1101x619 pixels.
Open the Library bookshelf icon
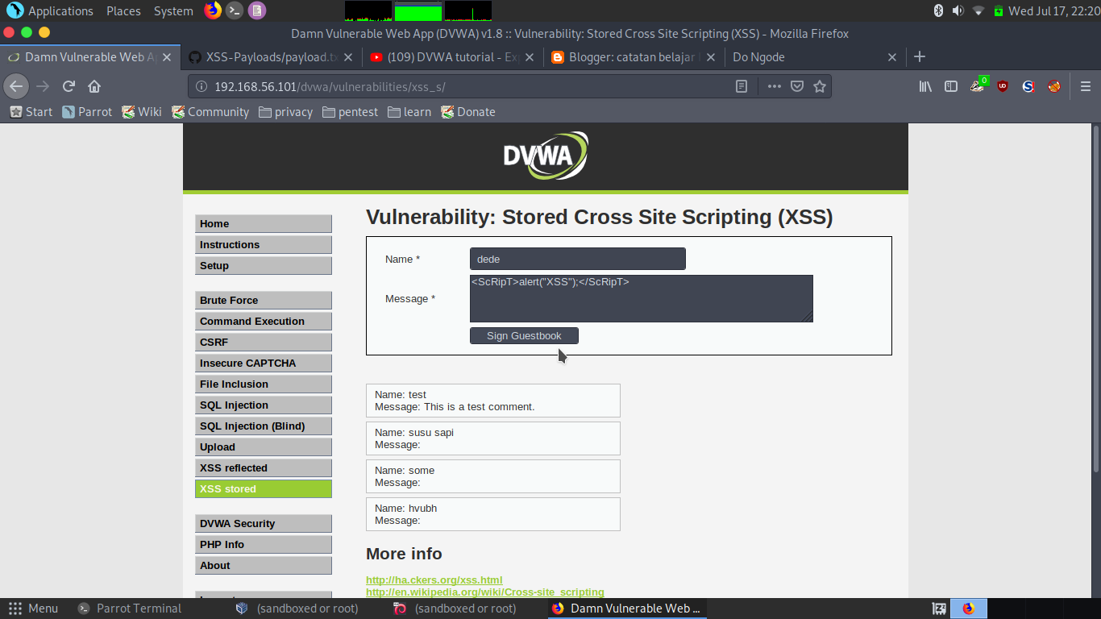925,86
